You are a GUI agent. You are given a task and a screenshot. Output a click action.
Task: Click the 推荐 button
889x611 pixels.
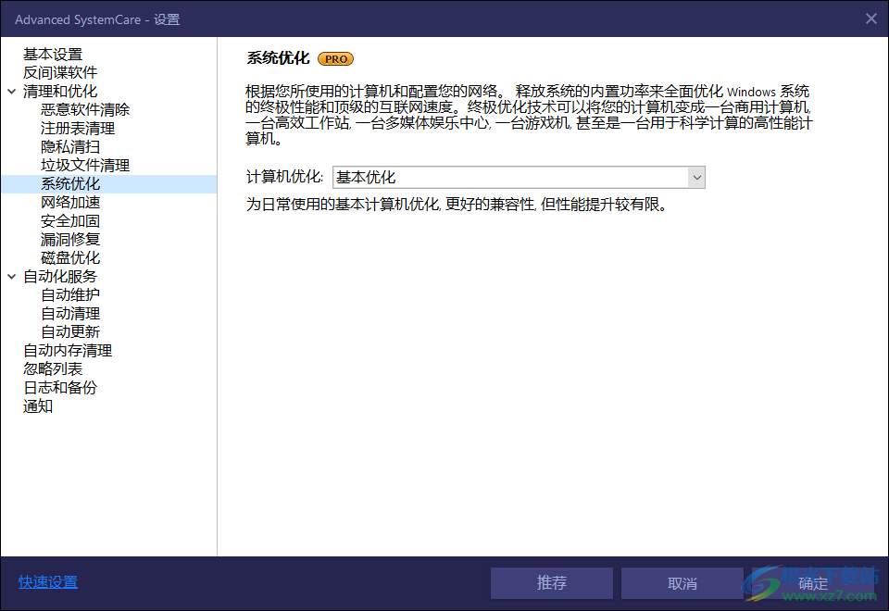552,583
